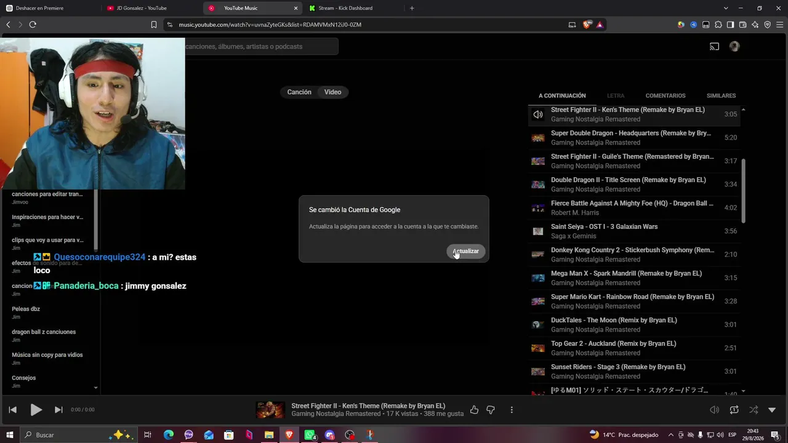Dislike the current song with thumbs down
Image resolution: width=788 pixels, height=443 pixels.
491,410
